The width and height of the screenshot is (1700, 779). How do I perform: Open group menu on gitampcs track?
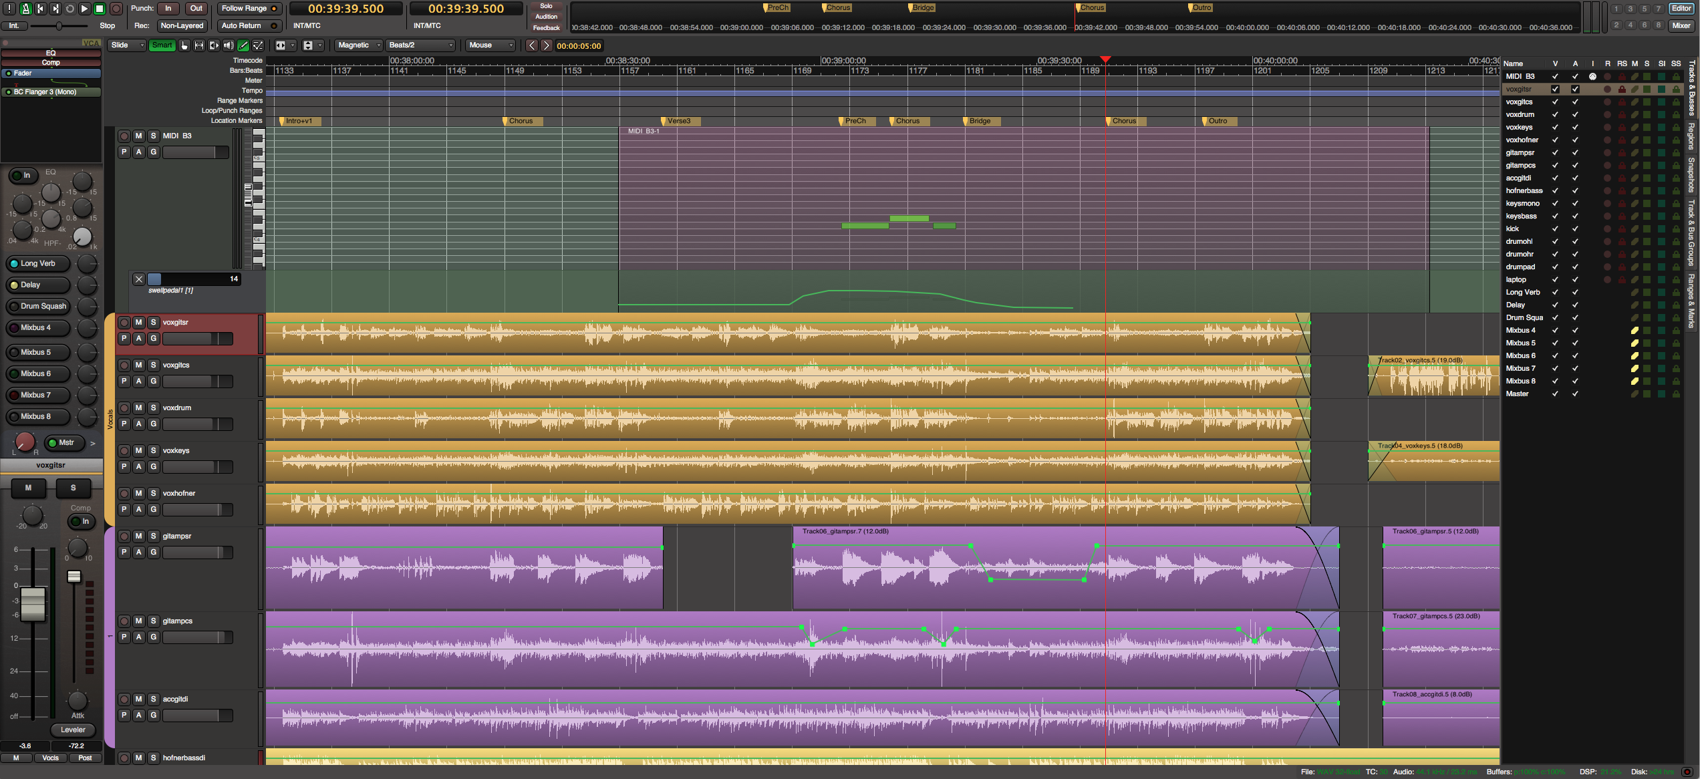click(153, 637)
